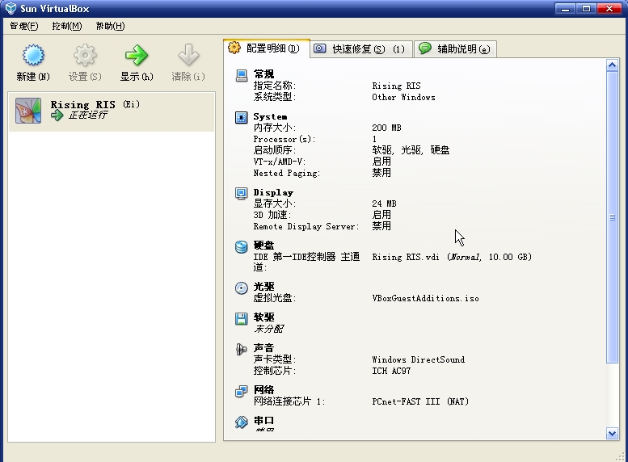Click the Display section monitor icon
This screenshot has height=462, width=628.
241,193
